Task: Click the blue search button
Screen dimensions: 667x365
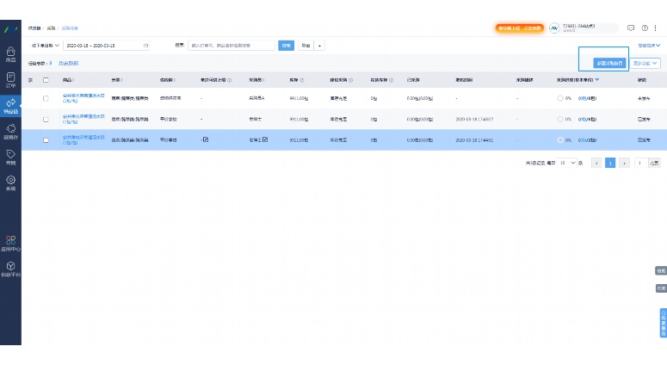Action: (287, 46)
